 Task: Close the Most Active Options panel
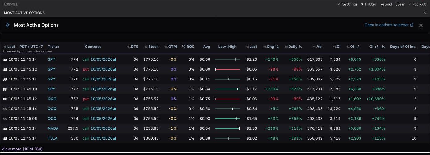[x=421, y=26]
